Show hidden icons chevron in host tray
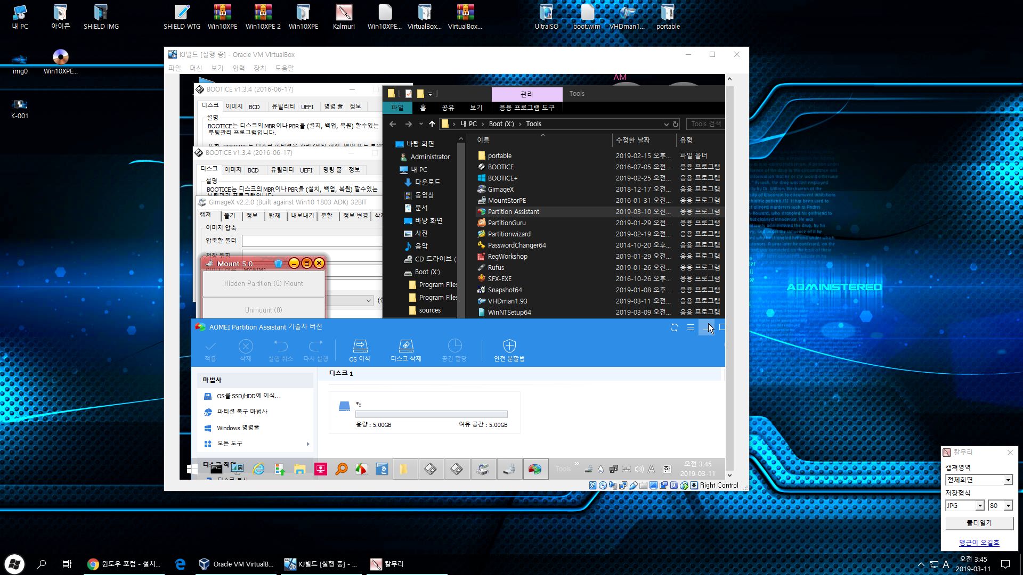 (x=921, y=564)
